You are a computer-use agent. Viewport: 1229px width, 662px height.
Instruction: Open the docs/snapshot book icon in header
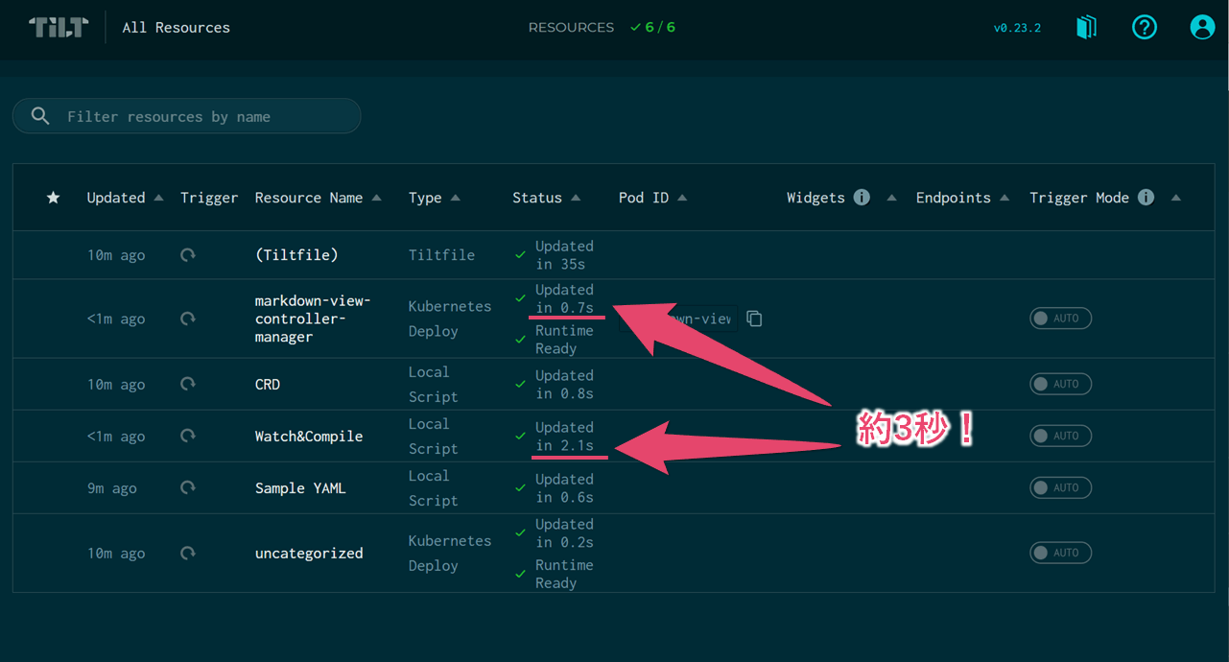point(1086,27)
